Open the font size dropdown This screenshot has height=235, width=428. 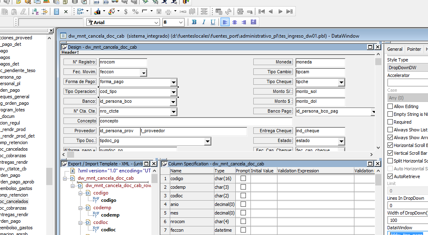[x=181, y=23]
